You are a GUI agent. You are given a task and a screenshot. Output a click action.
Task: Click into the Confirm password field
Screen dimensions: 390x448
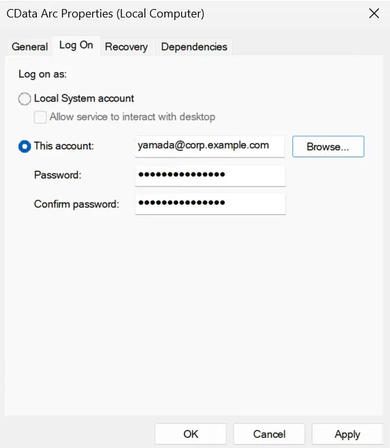(x=210, y=204)
